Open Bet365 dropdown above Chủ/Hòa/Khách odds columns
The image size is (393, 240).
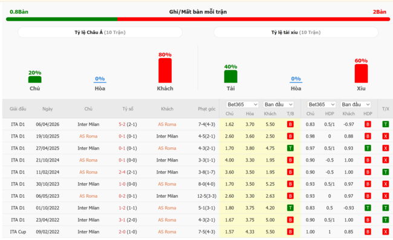242,104
